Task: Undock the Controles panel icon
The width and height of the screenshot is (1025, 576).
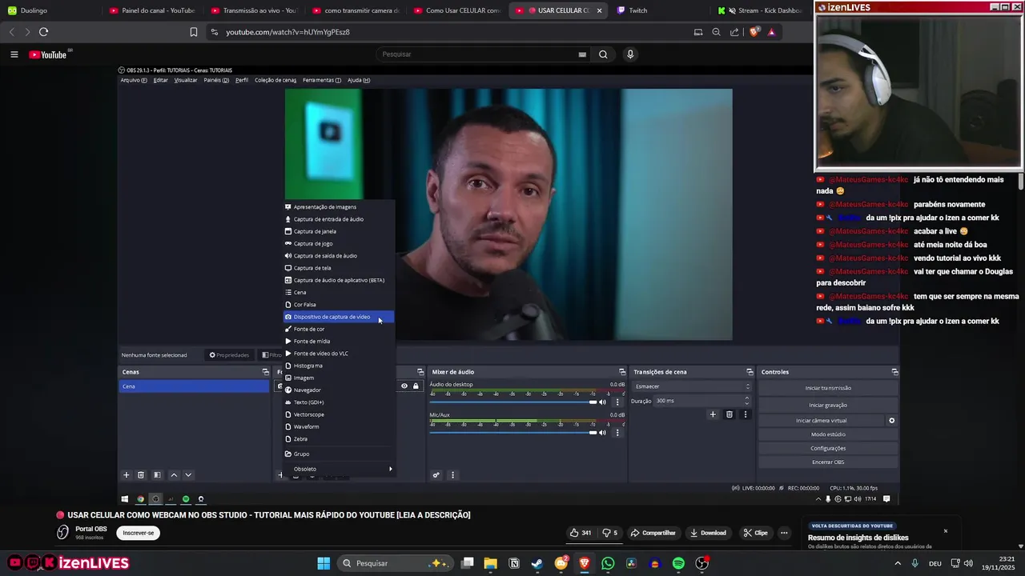Action: coord(894,372)
